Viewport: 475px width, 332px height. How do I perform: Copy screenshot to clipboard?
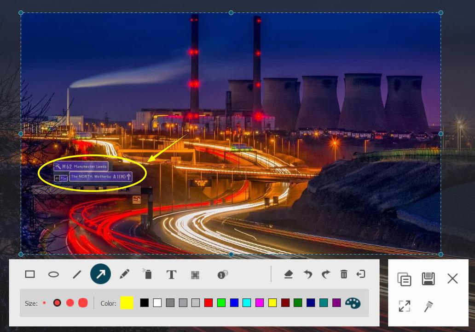tap(404, 279)
